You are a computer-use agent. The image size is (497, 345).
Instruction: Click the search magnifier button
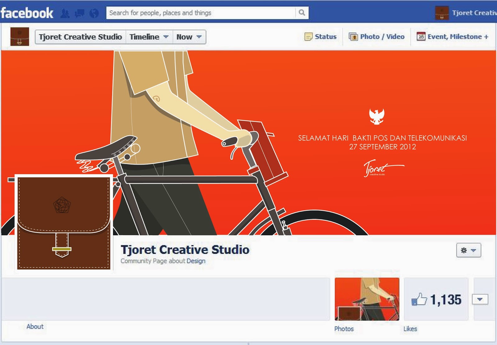pos(302,13)
